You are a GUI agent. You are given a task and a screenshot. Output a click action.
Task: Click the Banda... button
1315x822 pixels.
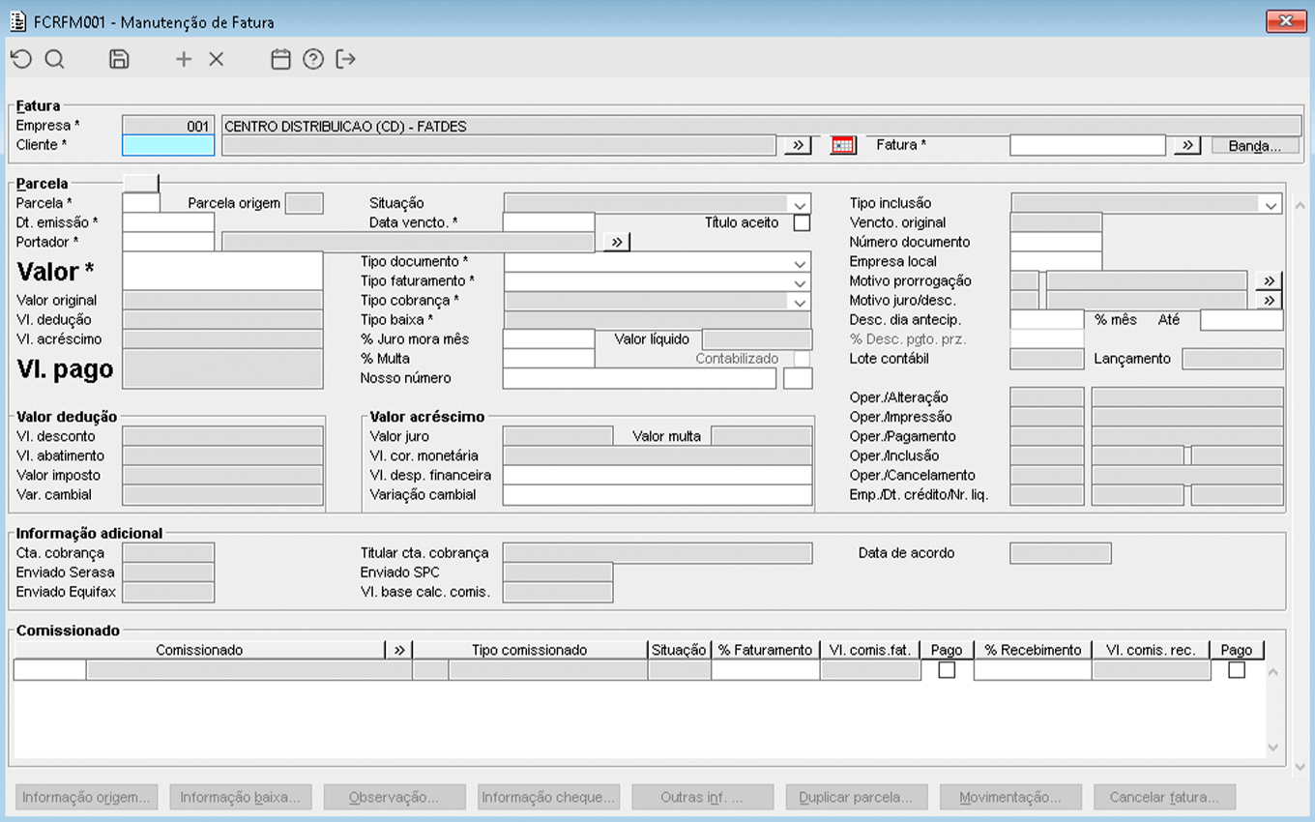(1255, 145)
